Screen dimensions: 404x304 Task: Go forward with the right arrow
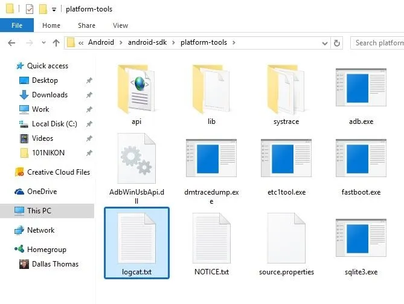(x=30, y=43)
